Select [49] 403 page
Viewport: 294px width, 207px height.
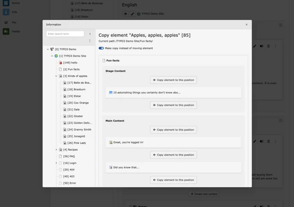pos(68,176)
